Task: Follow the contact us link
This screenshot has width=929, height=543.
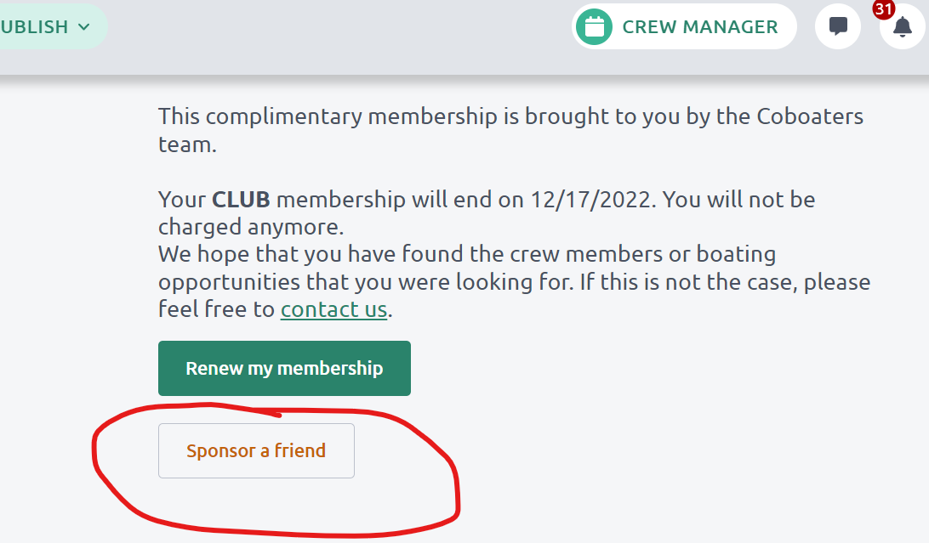Action: point(333,309)
